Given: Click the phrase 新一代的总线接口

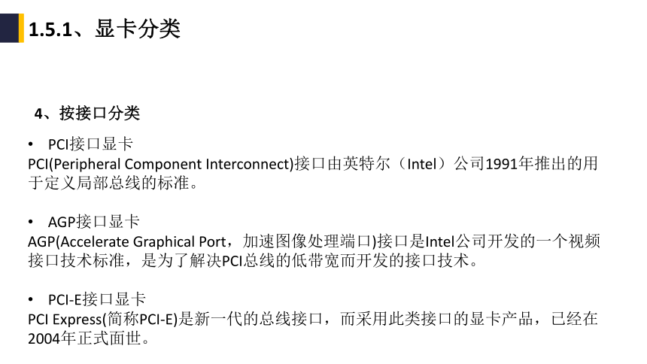Looking at the screenshot, I should (x=258, y=319).
